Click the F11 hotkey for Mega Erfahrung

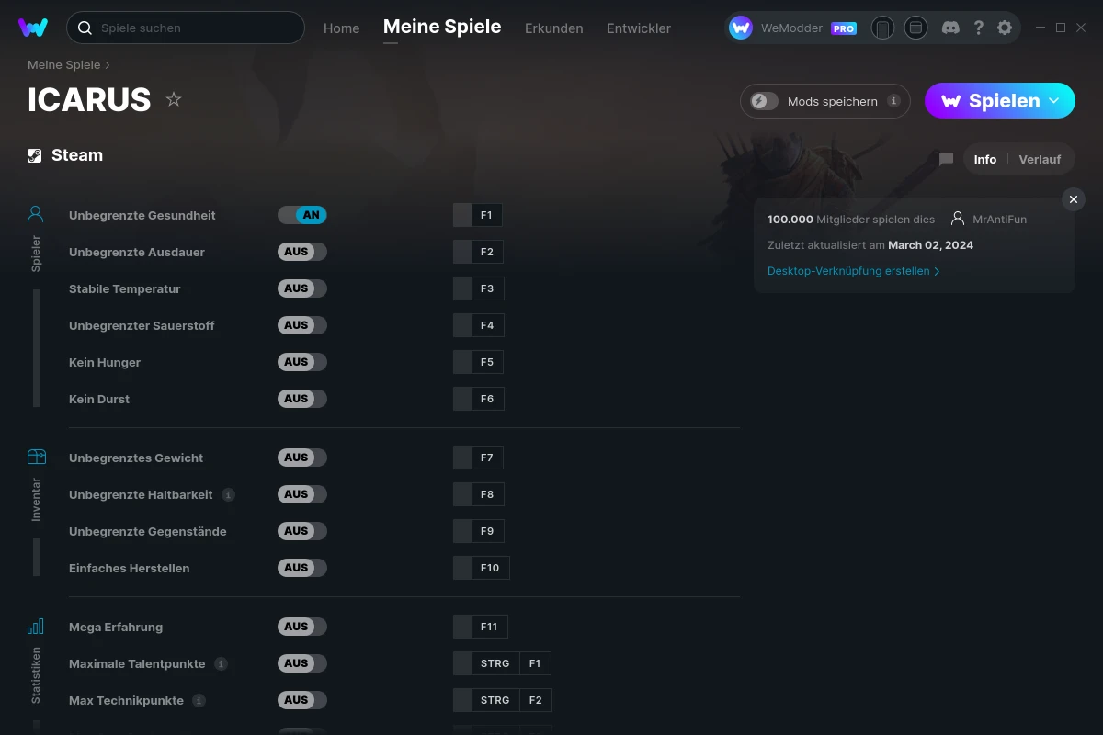tap(481, 627)
